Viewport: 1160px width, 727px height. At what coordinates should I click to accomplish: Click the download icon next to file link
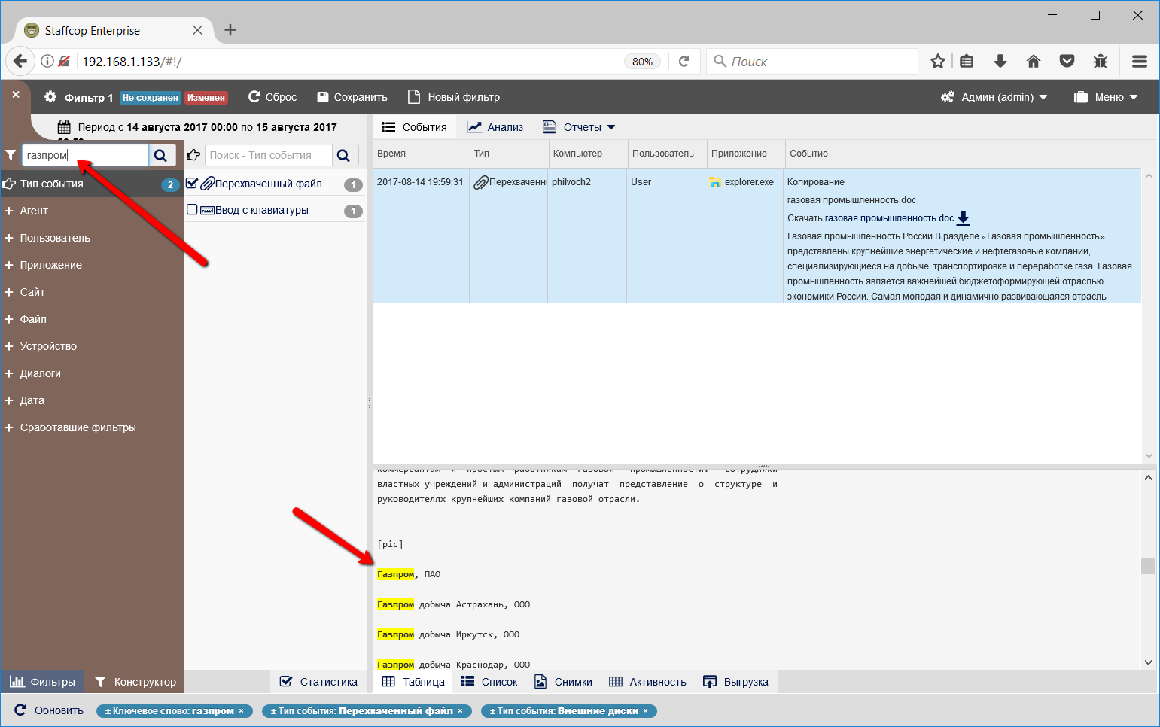tap(963, 218)
